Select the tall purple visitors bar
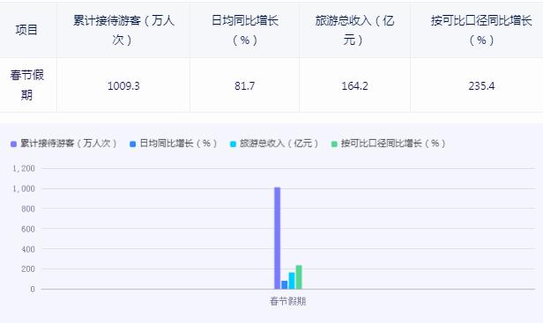The height and width of the screenshot is (323, 543). [278, 238]
